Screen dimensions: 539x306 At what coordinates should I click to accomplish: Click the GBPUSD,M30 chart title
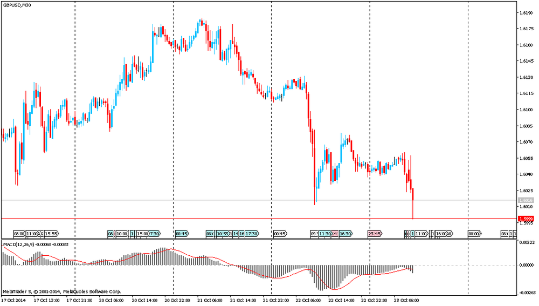[x=17, y=5]
